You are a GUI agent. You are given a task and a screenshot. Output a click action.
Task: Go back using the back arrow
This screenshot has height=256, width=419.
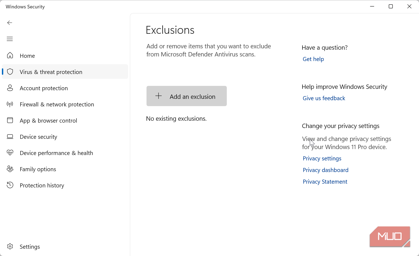10,23
